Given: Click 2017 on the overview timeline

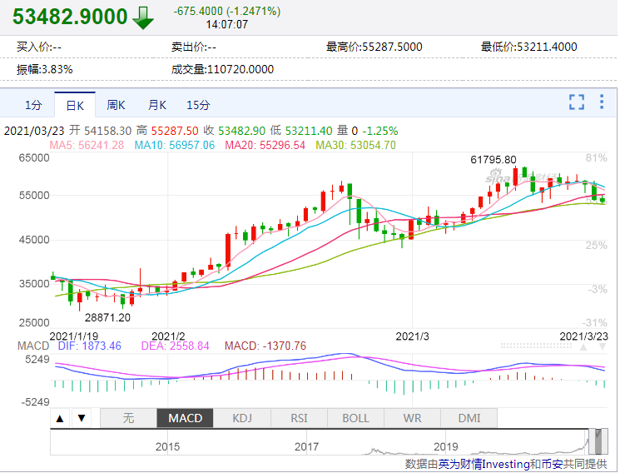Looking at the screenshot, I should point(306,447).
